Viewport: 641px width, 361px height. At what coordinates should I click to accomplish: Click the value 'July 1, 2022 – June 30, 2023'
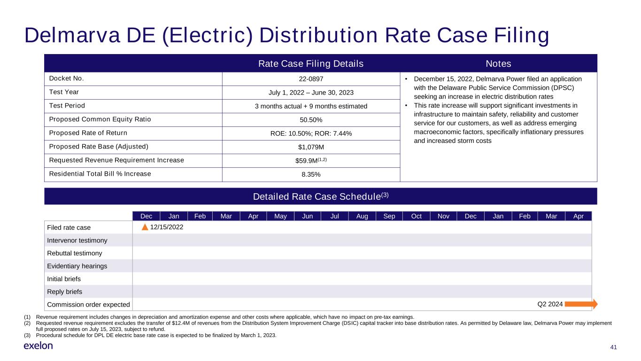click(311, 93)
